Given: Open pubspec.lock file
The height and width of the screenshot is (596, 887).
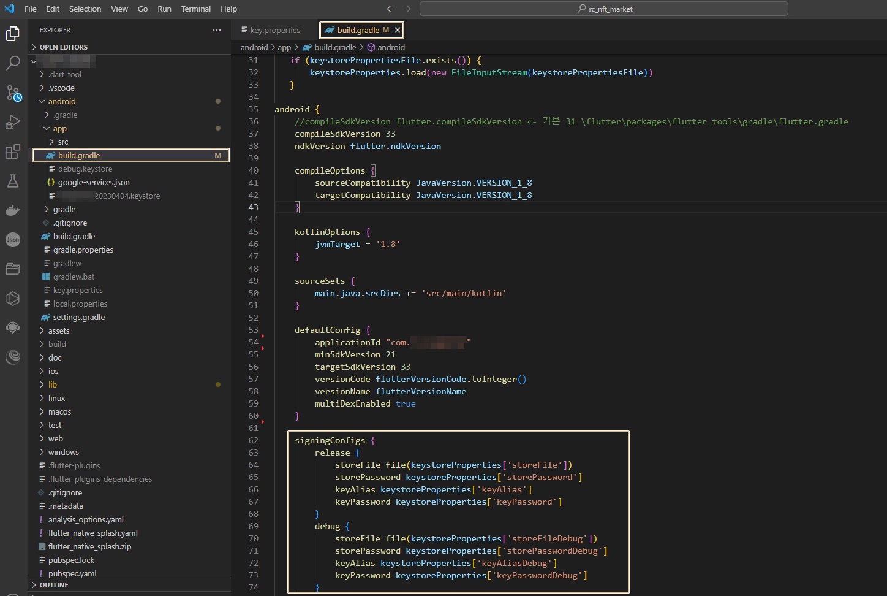Looking at the screenshot, I should [x=71, y=560].
